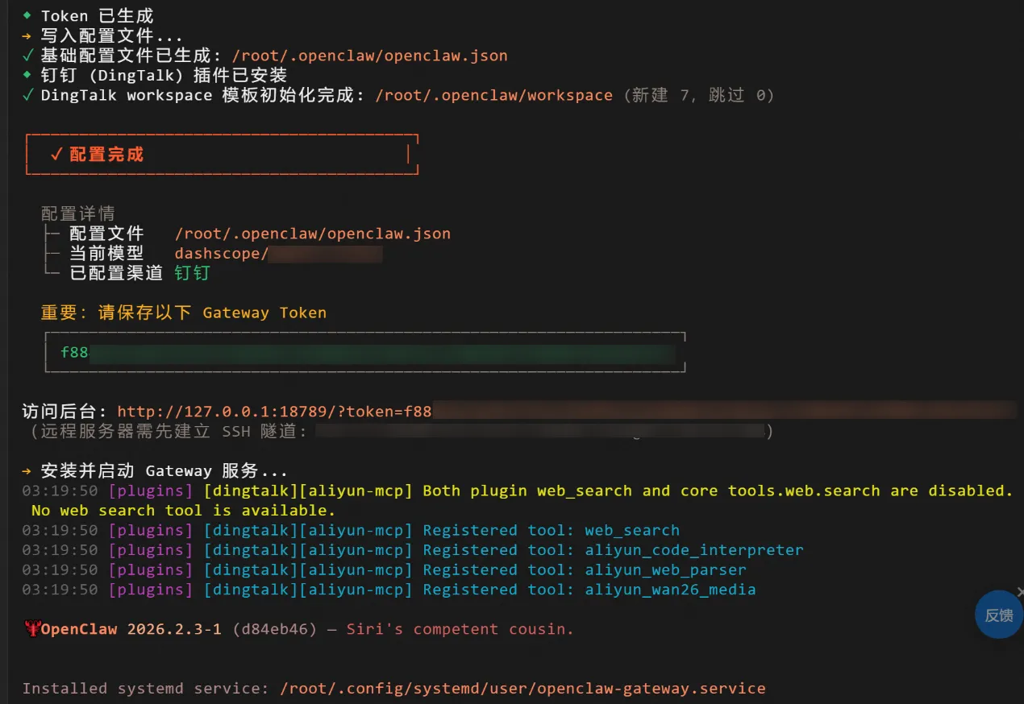The image size is (1024, 704).
Task: Click the aliyun_code_interpreter registered tool name
Action: (x=693, y=550)
